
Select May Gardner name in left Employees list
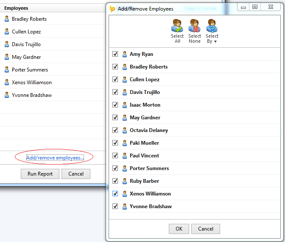coord(26,57)
